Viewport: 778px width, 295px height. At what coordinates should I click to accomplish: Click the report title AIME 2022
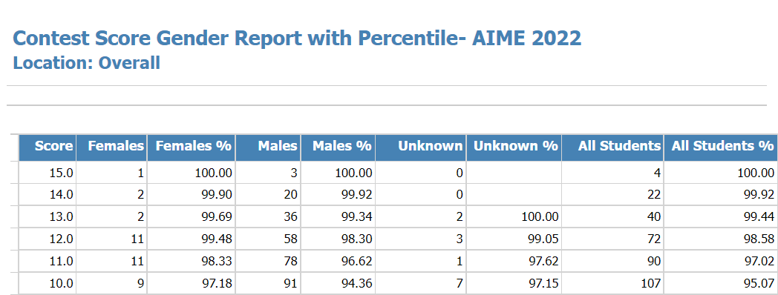(x=297, y=39)
